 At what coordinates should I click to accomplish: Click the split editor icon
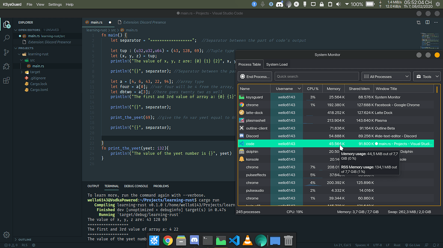[x=427, y=22]
